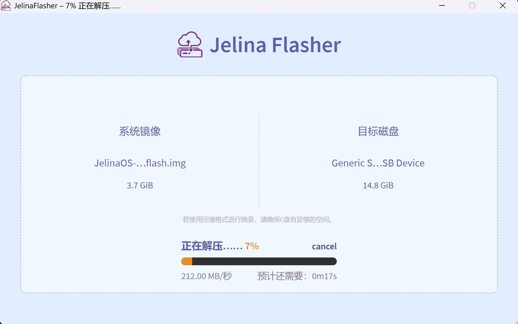Screen dimensions: 518x324
Task: Click the disabled maximize window button
Action: [x=472, y=6]
